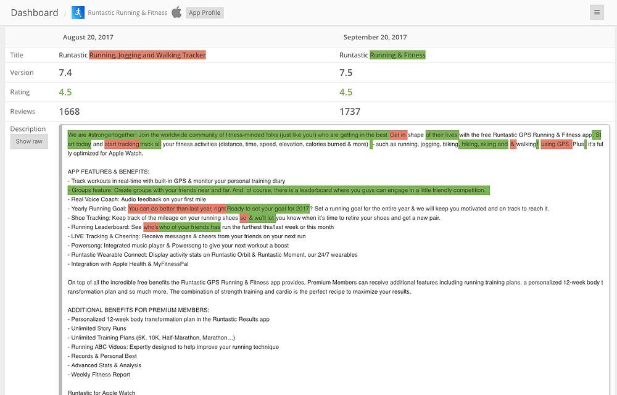The image size is (617, 395).
Task: Click the Runtastic for Apple Watch line
Action: (x=102, y=393)
